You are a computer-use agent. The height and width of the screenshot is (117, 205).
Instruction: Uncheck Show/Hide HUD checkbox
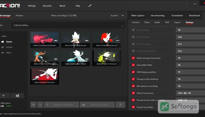coord(133,65)
